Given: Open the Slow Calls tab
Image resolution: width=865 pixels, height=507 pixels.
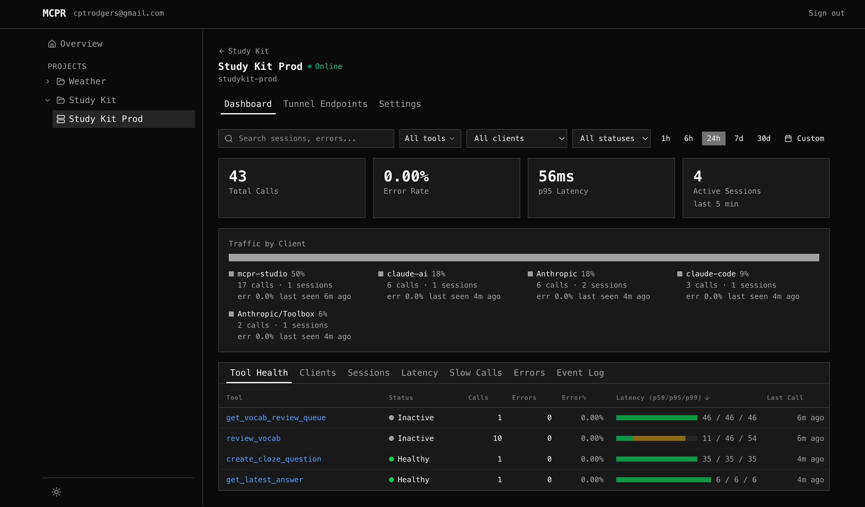Looking at the screenshot, I should pos(475,373).
